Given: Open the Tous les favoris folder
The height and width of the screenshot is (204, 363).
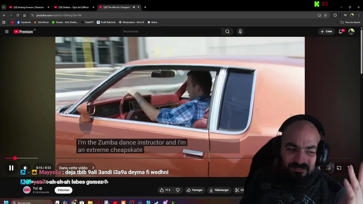Looking at the screenshot, I should pos(351,22).
